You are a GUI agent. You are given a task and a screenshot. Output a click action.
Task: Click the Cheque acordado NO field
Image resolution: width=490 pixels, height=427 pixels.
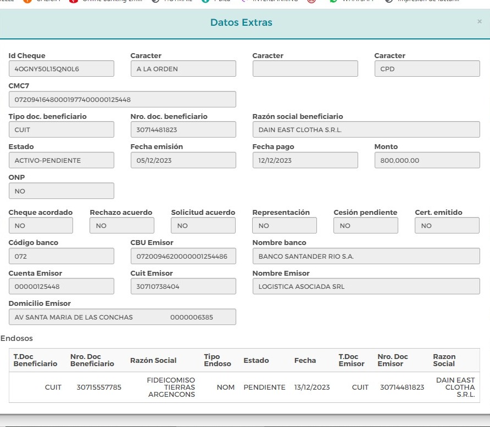[x=41, y=225]
